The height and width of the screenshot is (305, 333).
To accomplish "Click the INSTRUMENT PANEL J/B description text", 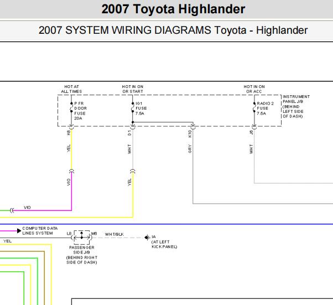I will [x=296, y=106].
